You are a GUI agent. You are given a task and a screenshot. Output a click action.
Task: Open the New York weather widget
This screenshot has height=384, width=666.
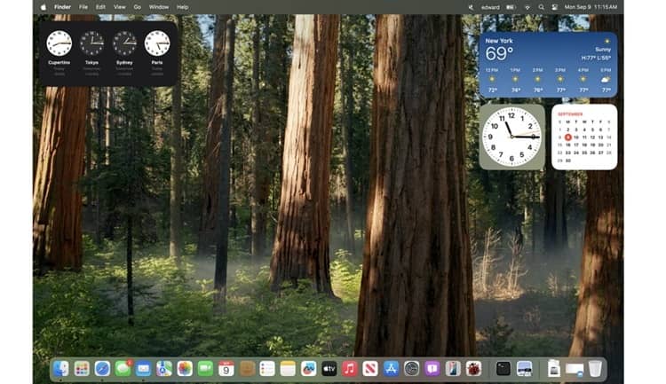point(548,65)
